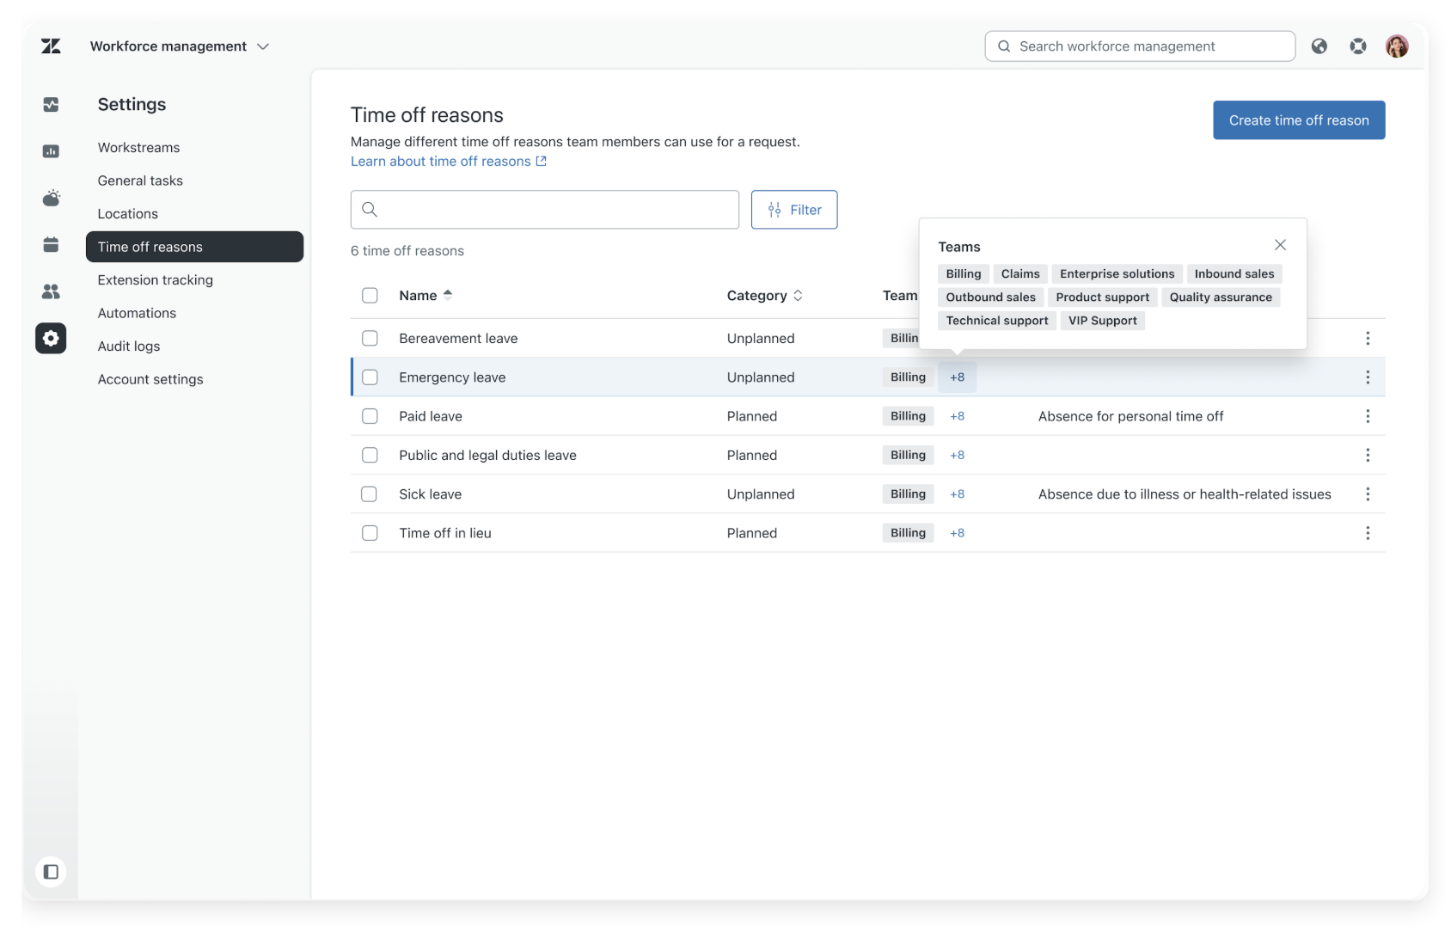Click the Zendesk logo icon

(x=51, y=46)
